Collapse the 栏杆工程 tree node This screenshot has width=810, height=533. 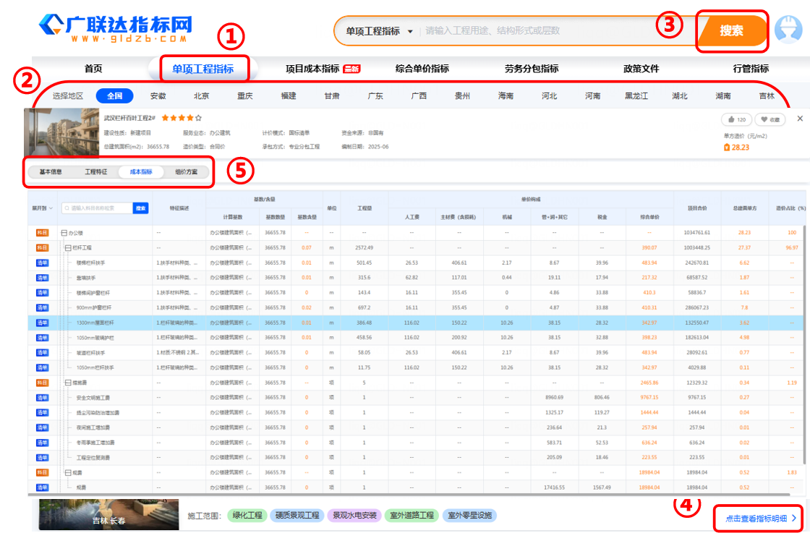pyautogui.click(x=68, y=248)
